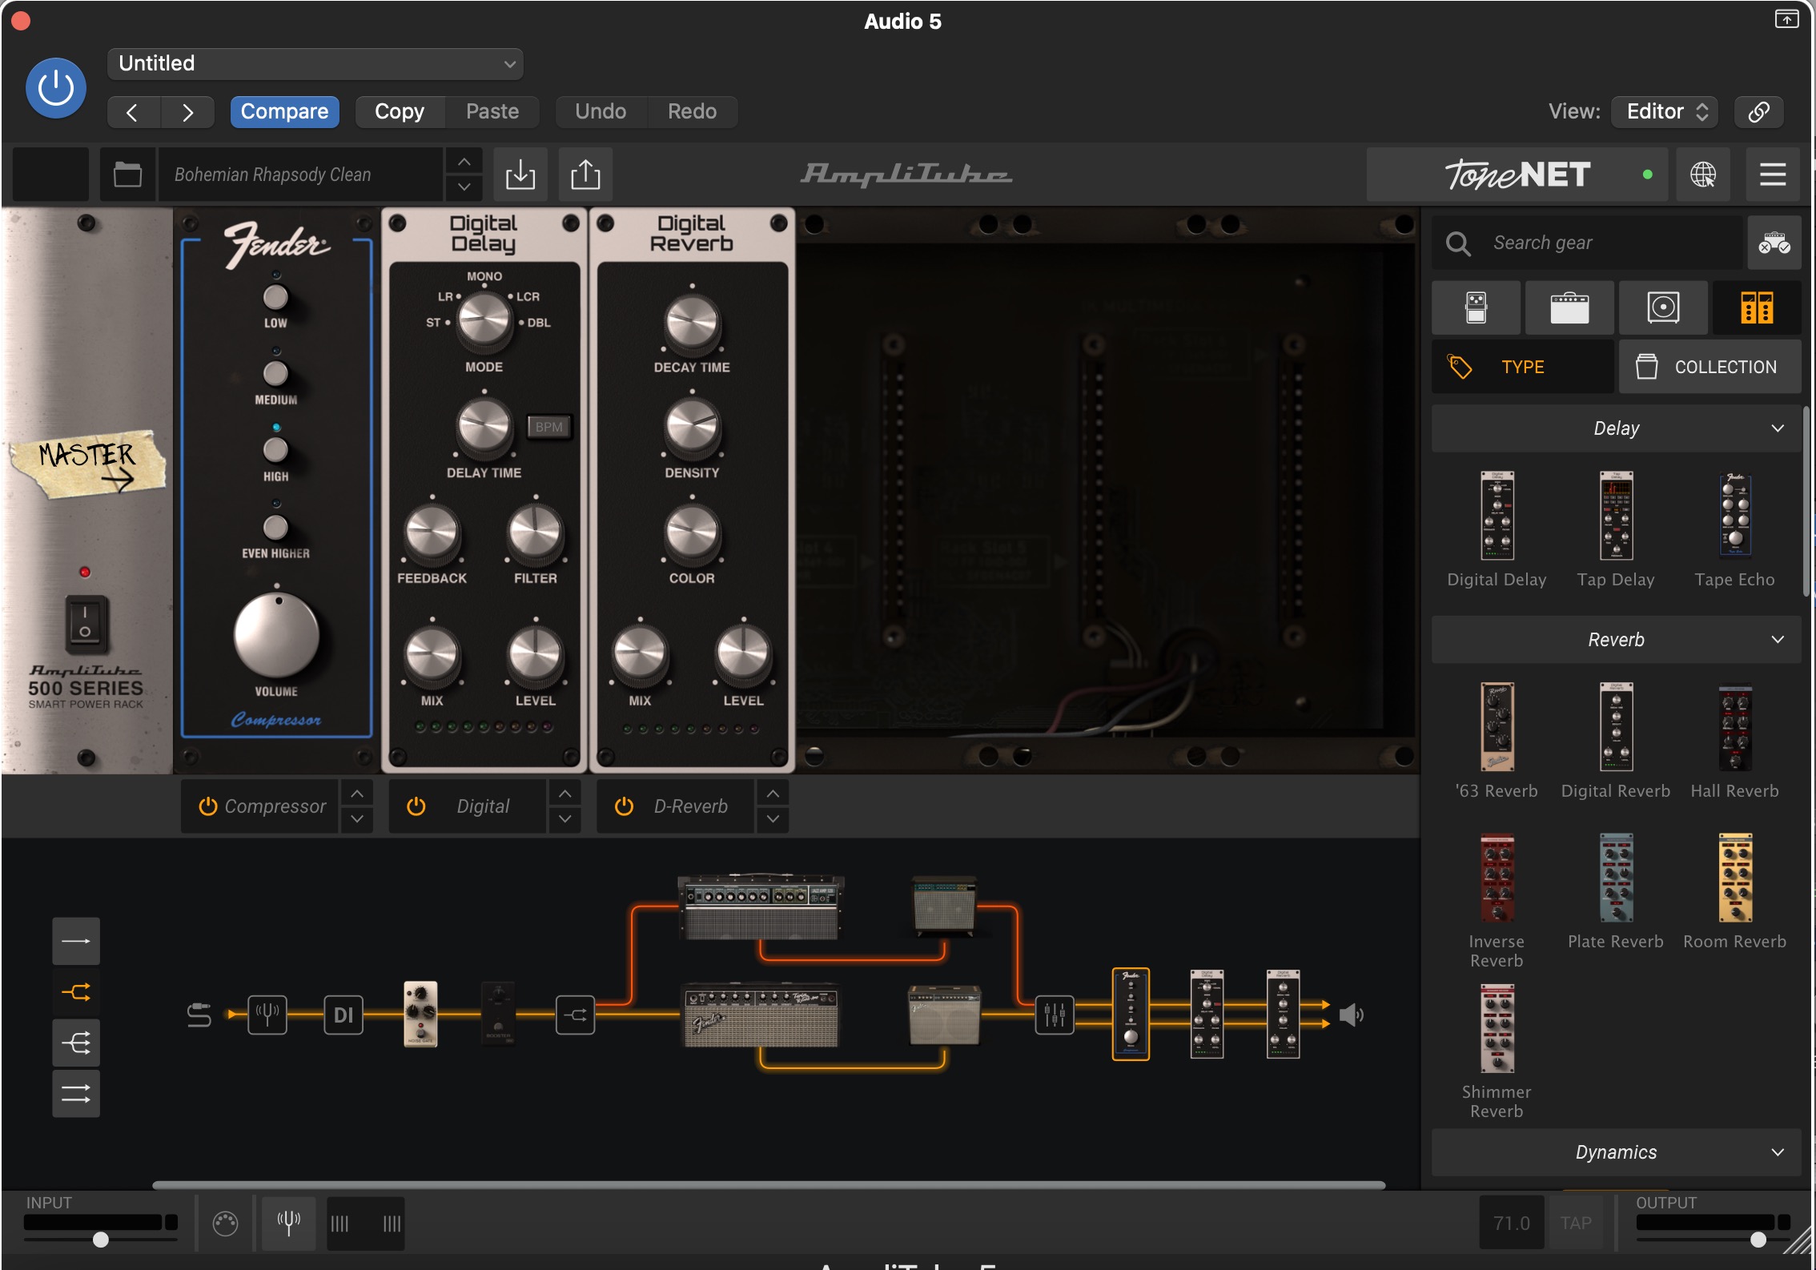The width and height of the screenshot is (1816, 1270).
Task: Select the split dual-amp routing icon
Action: point(76,992)
